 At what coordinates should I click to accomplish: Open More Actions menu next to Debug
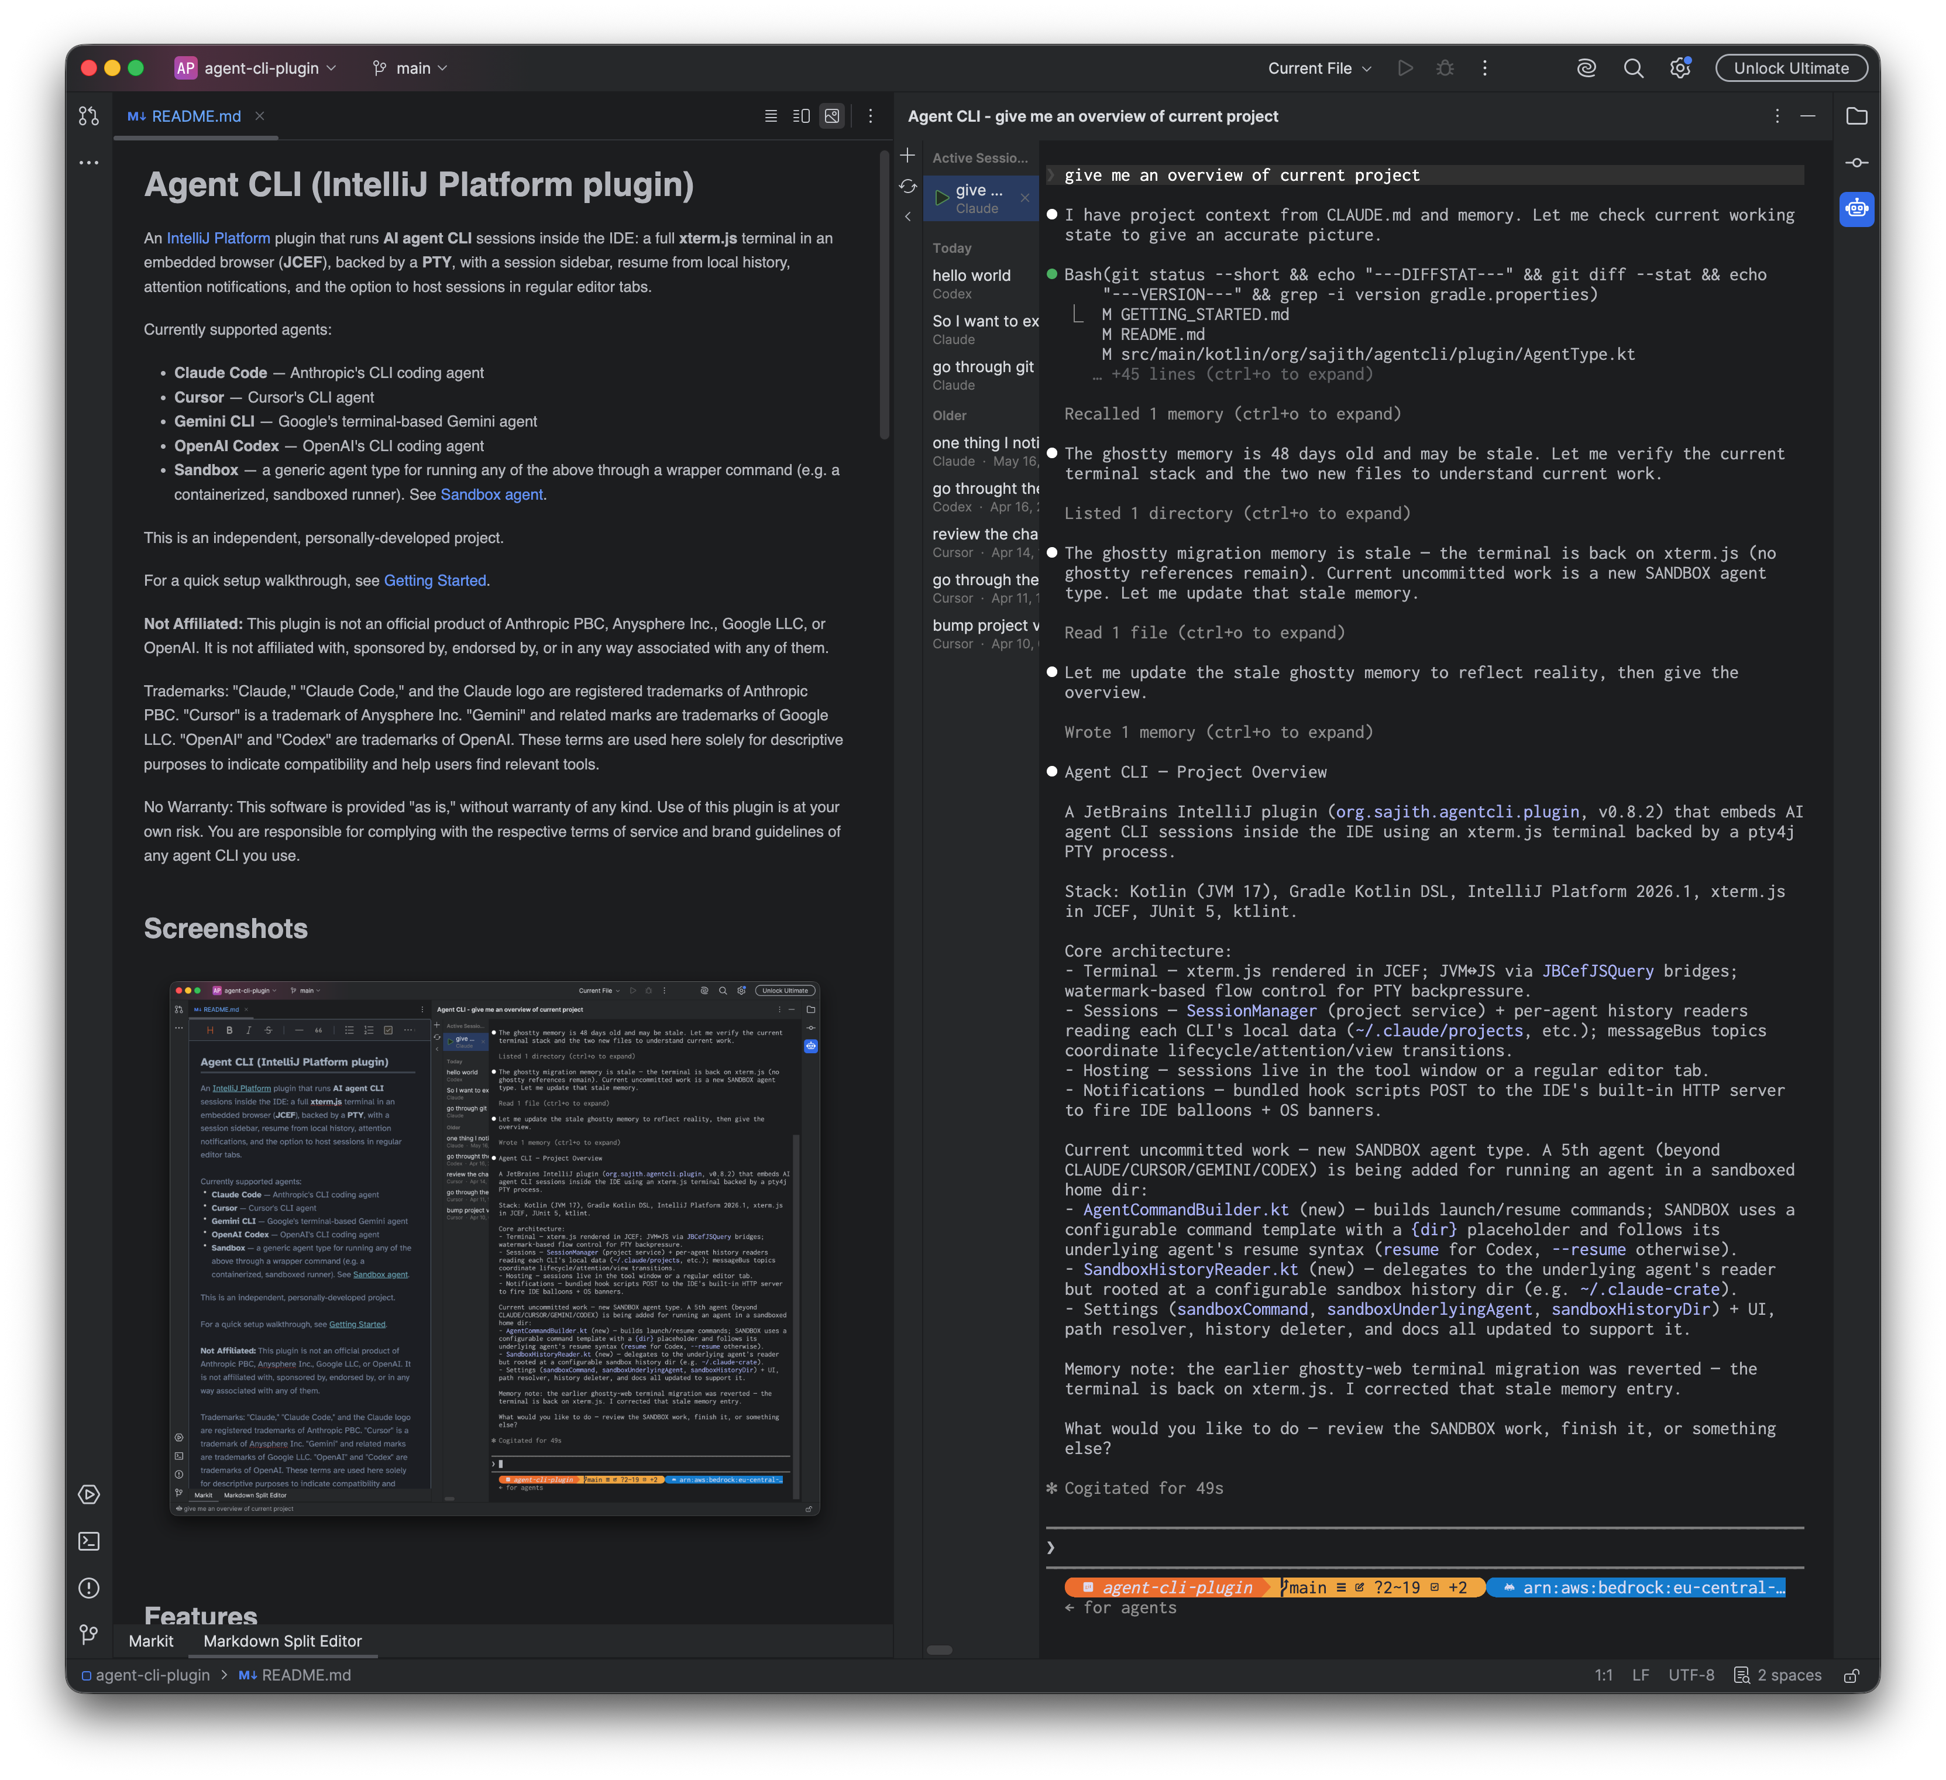1484,67
